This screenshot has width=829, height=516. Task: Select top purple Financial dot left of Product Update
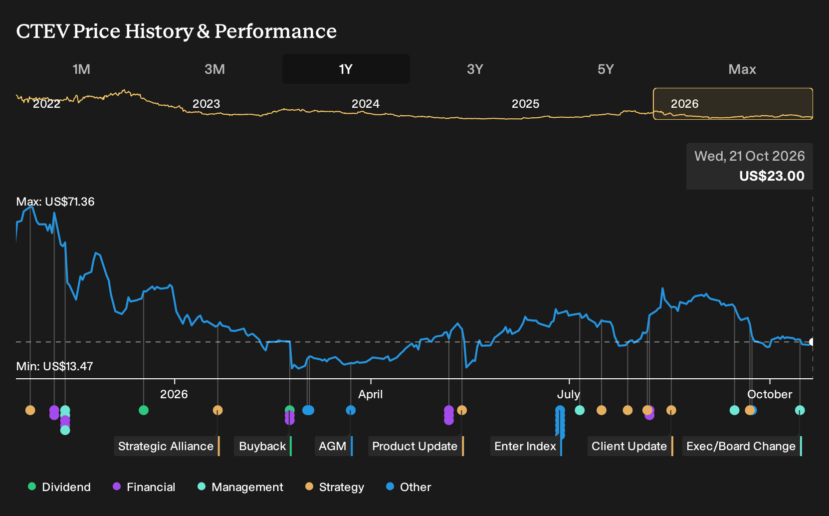click(449, 410)
